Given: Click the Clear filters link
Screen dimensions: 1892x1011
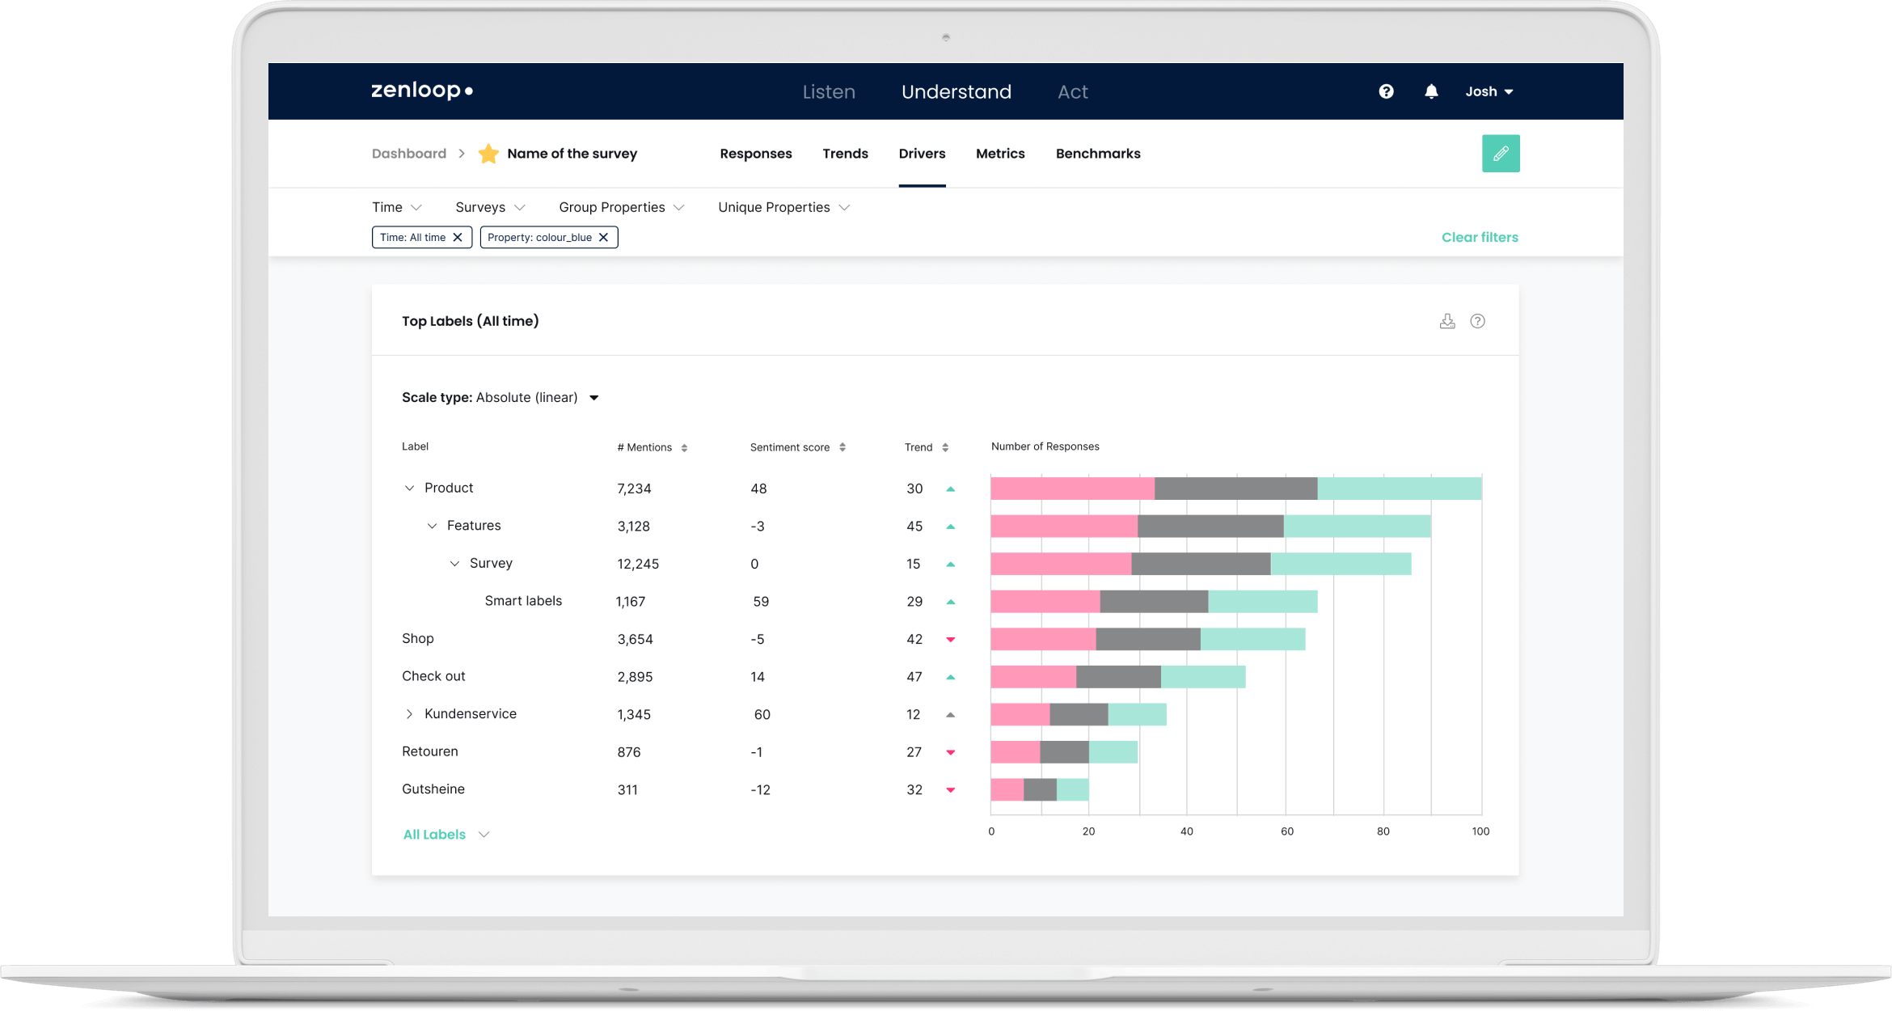Looking at the screenshot, I should pos(1480,236).
